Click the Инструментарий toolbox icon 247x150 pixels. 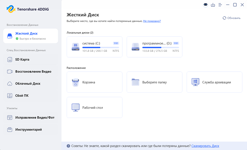point(10,130)
